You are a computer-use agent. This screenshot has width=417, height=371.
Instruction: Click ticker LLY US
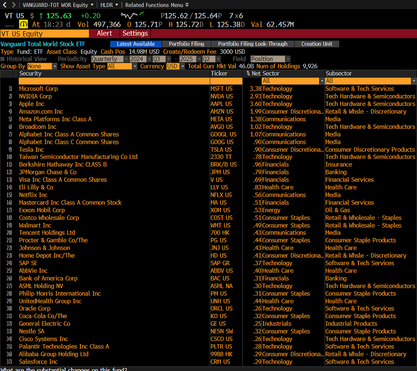click(219, 187)
